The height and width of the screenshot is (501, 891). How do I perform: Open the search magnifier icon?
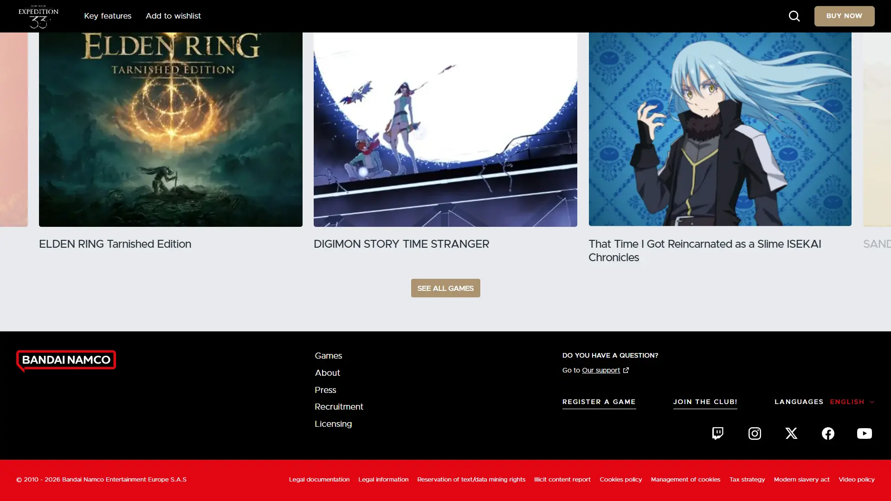click(x=794, y=16)
